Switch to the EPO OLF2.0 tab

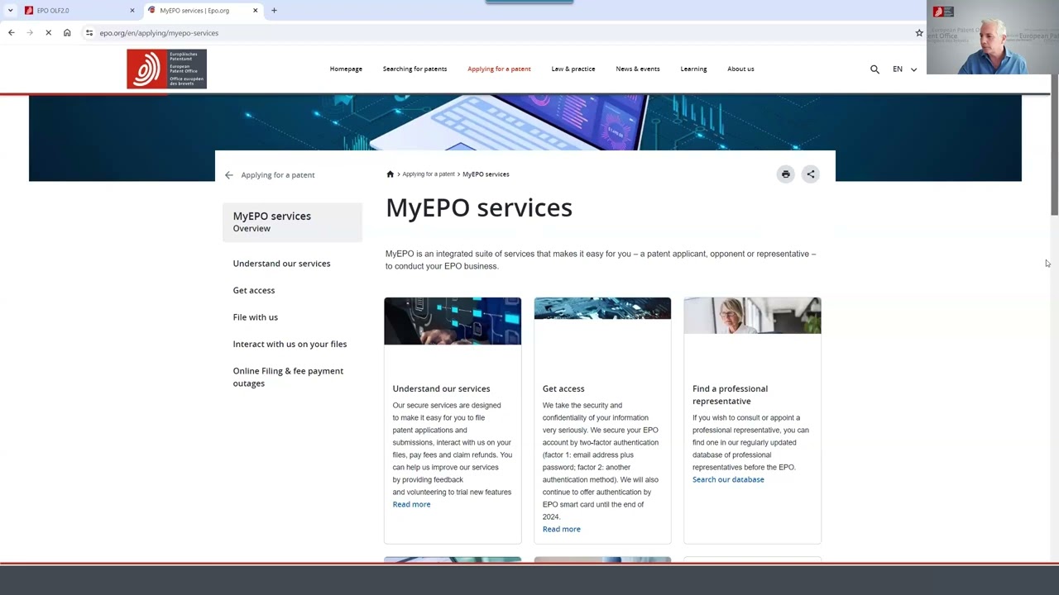[x=79, y=11]
